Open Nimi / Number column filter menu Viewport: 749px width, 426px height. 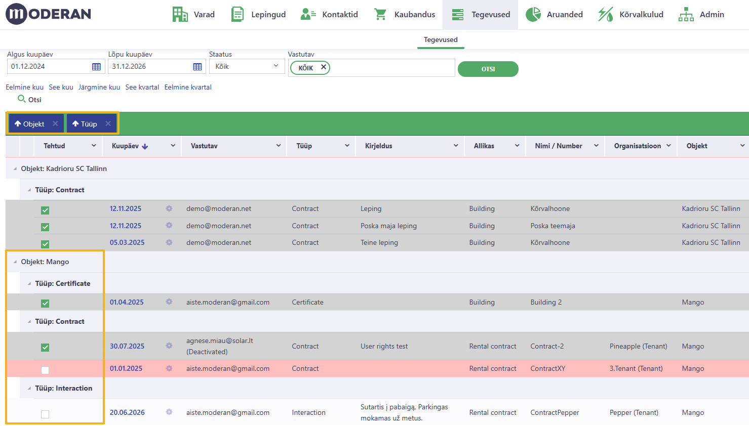click(x=596, y=146)
